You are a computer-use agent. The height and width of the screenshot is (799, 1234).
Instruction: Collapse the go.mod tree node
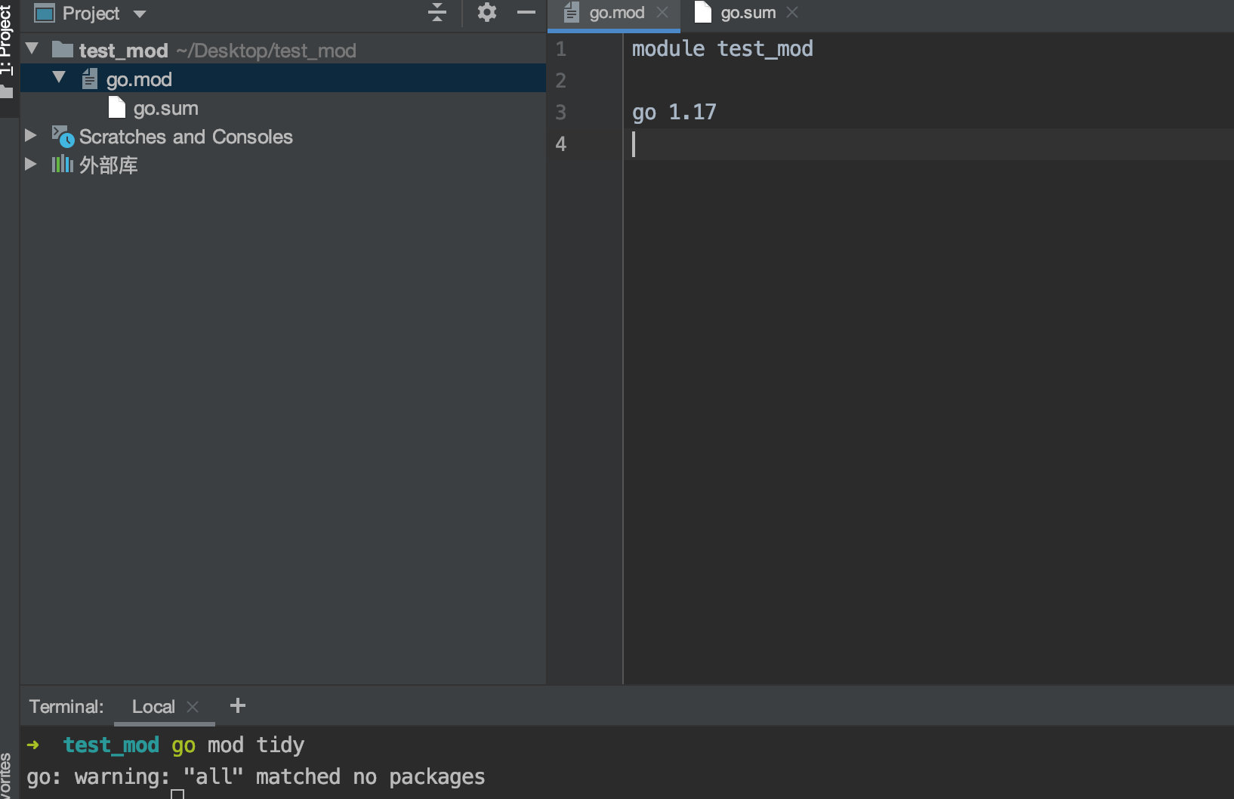(x=60, y=78)
